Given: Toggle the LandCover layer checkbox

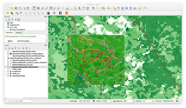Looking at the screenshot, I should [x=8, y=72].
